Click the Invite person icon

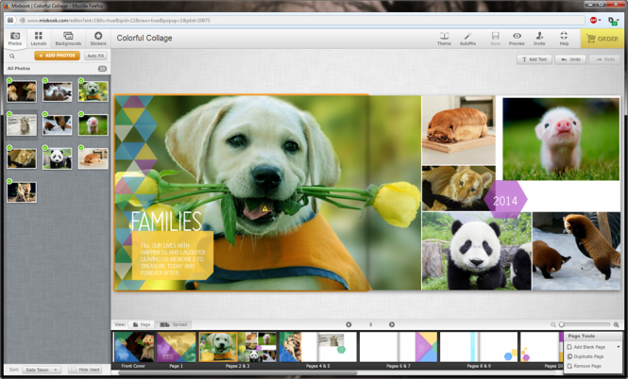(x=539, y=39)
